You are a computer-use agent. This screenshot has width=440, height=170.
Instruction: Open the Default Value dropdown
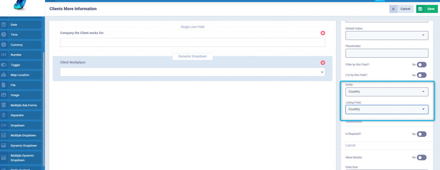387,35
